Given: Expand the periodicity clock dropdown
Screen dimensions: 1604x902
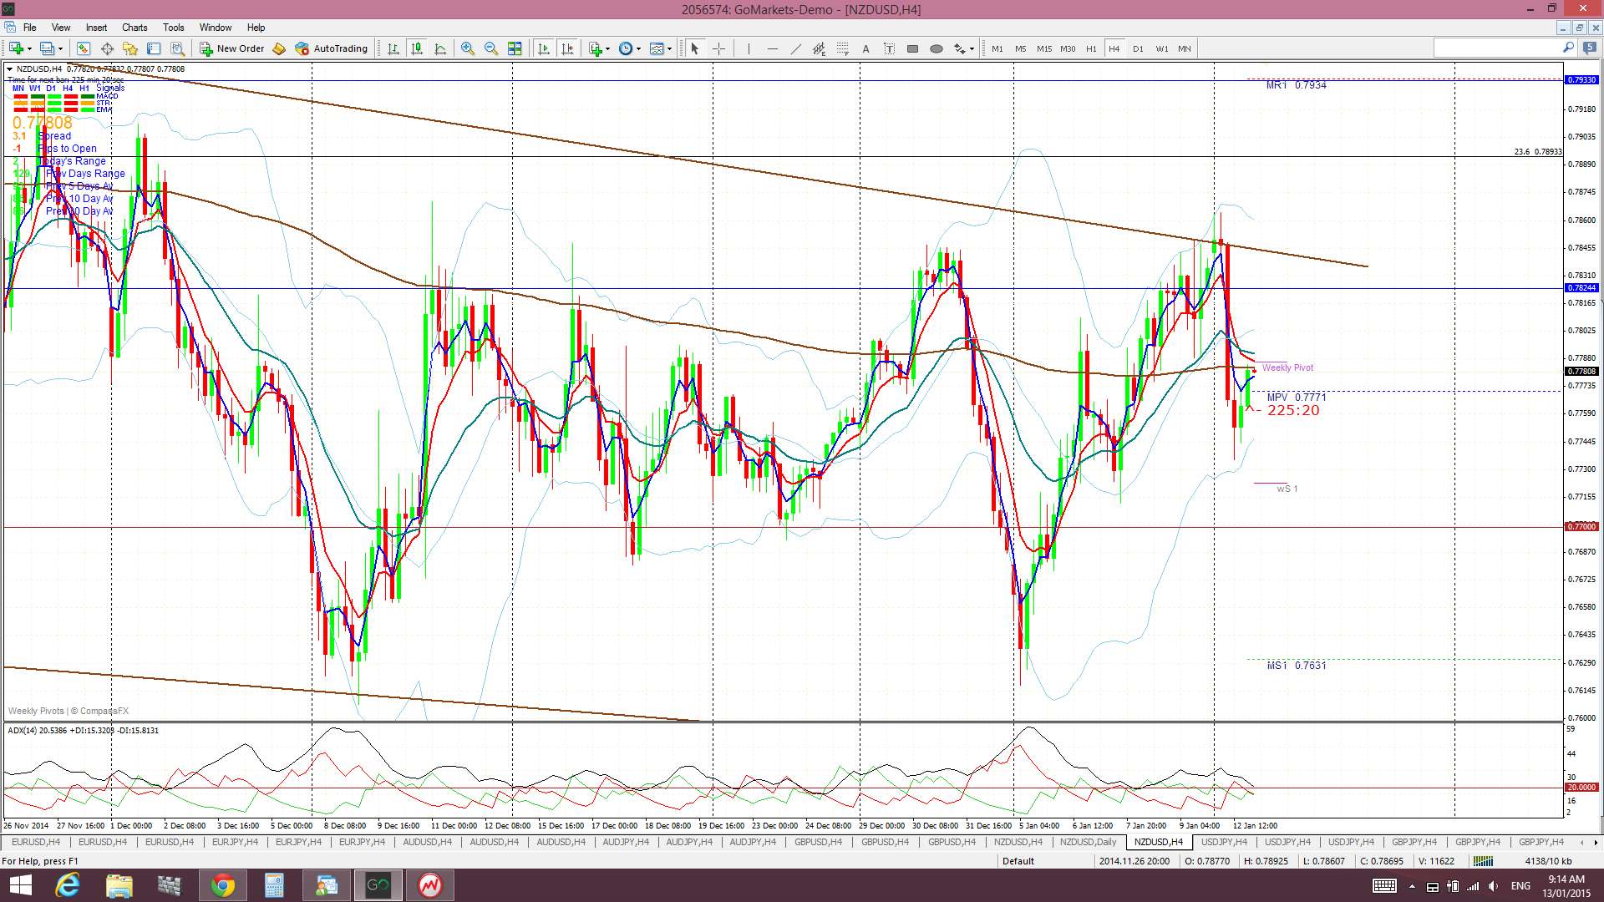Looking at the screenshot, I should tap(639, 48).
